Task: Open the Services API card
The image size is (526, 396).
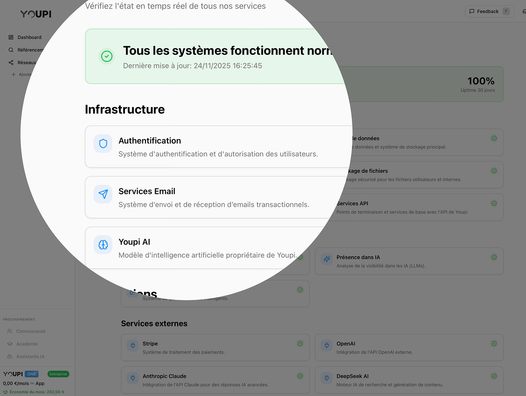Action: 418,207
